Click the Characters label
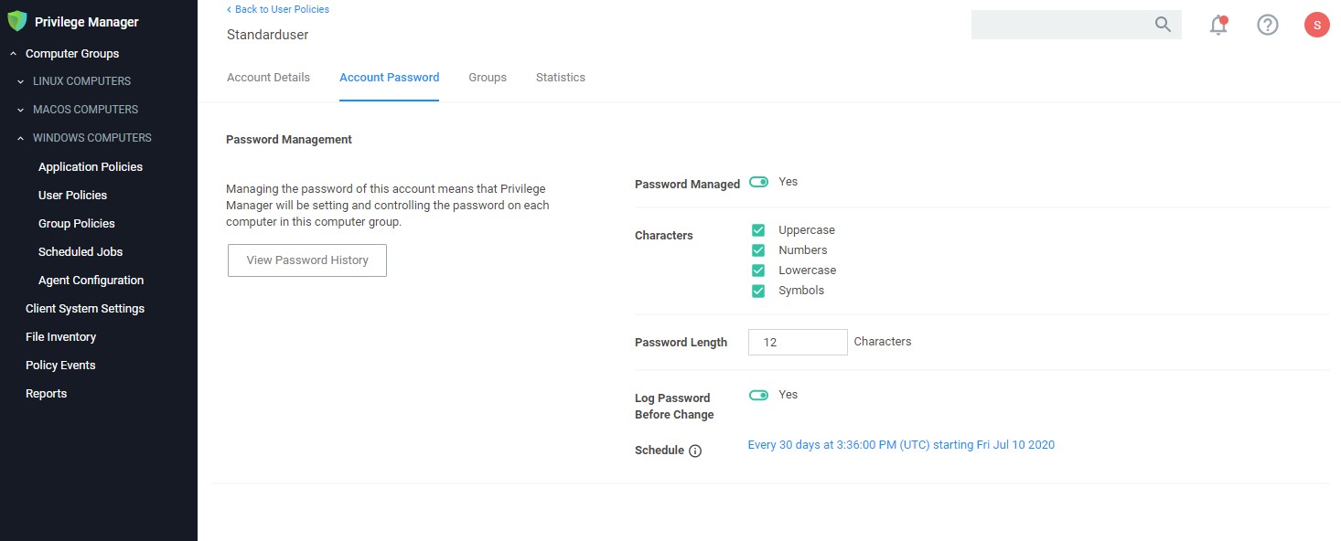Screen dimensions: 1341x541 coord(664,236)
